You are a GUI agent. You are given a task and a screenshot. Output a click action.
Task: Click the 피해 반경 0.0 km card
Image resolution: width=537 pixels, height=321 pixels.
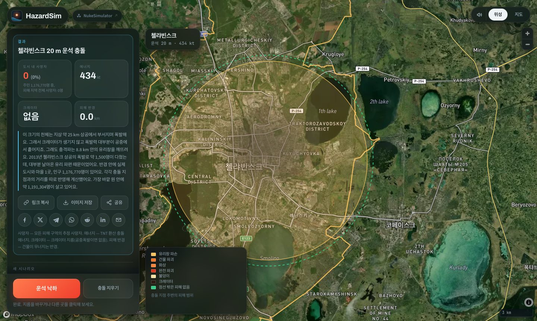coord(101,114)
